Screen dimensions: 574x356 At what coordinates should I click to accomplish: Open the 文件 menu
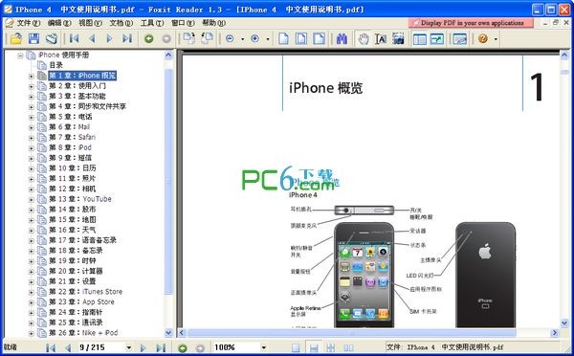click(29, 23)
